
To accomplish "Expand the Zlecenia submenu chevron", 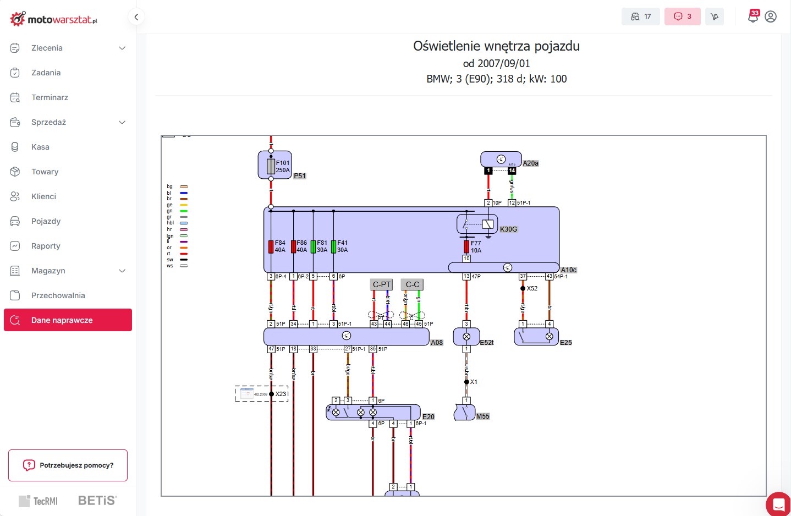I will point(122,48).
